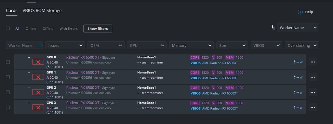Screen dimensions: 333x124
Task: Click HomeBase1 worker name on GPU 0 row
Action: pos(147,57)
